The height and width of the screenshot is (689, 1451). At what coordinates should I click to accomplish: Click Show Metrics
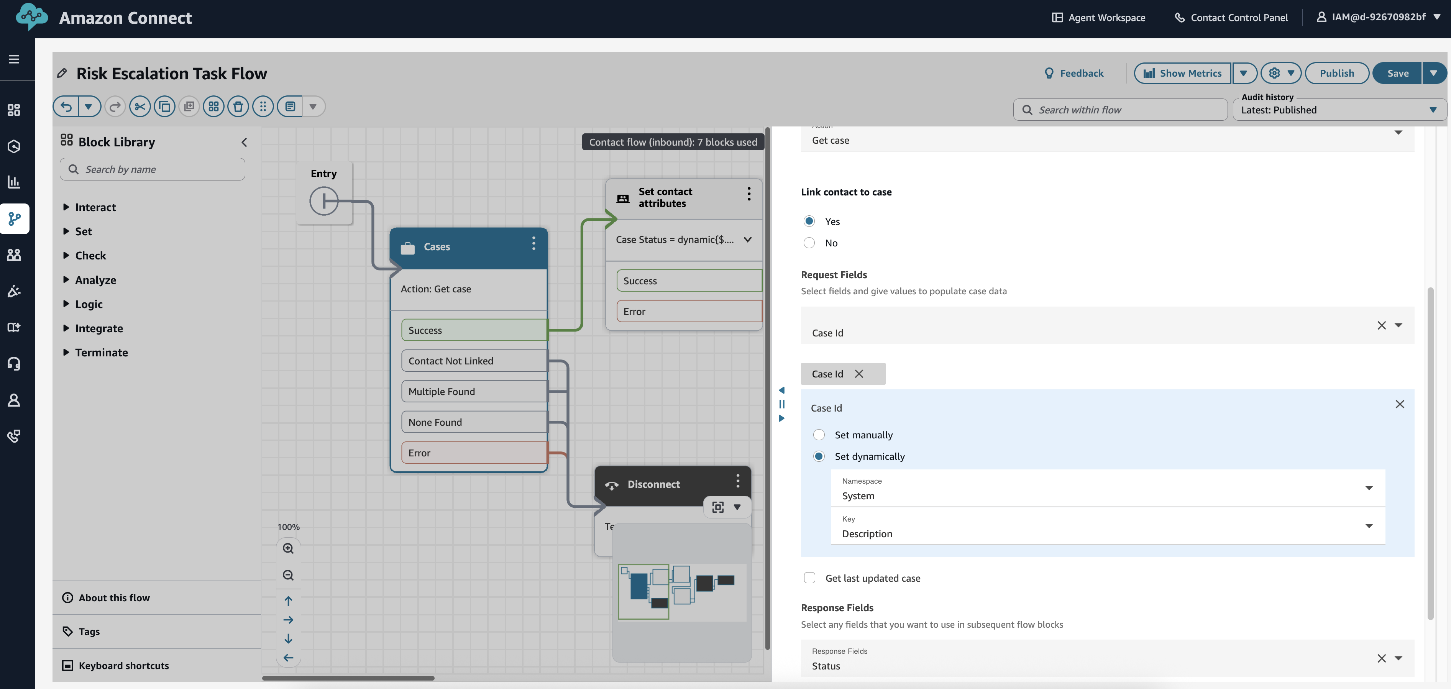(x=1182, y=73)
